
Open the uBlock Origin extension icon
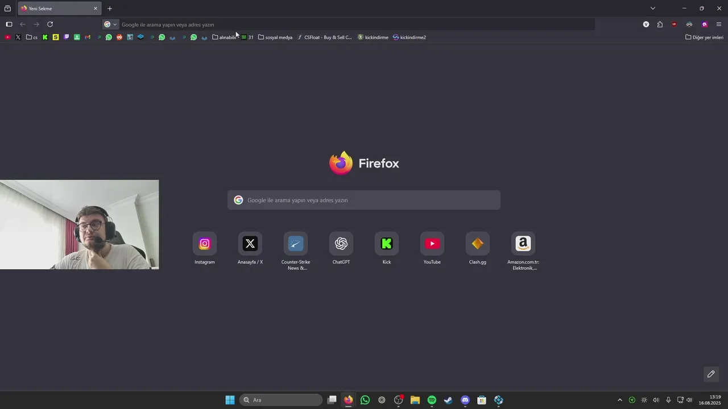click(x=675, y=24)
